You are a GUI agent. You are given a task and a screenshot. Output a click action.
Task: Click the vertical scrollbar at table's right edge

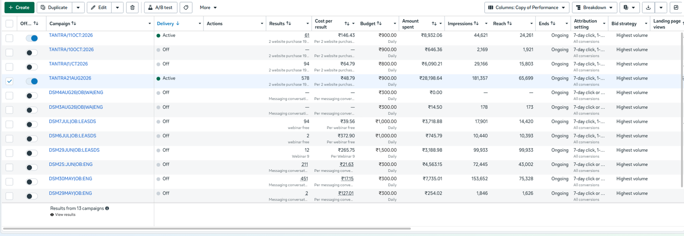coord(681,109)
